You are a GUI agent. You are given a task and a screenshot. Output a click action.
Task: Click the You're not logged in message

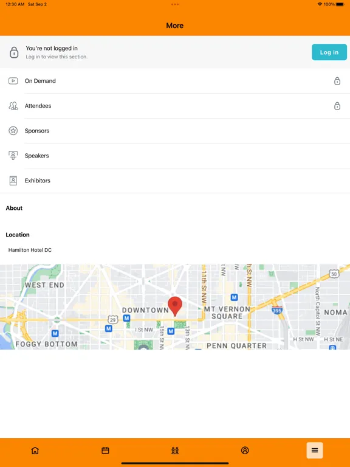52,48
